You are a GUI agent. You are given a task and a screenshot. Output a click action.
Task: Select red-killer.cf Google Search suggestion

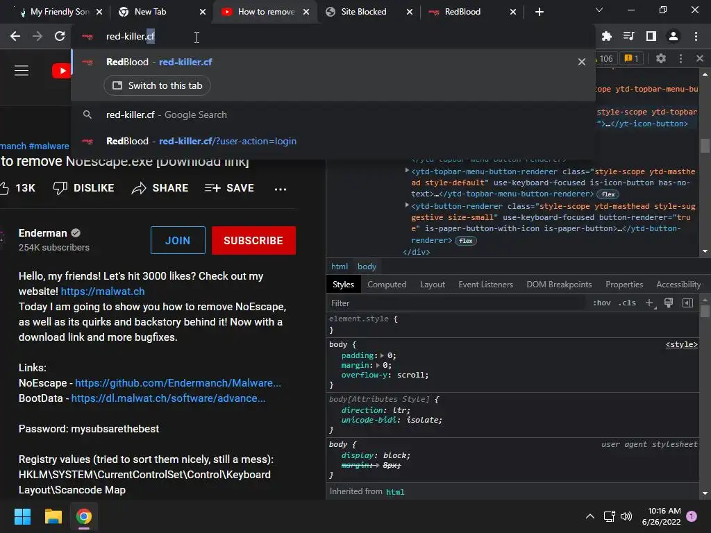pos(333,115)
